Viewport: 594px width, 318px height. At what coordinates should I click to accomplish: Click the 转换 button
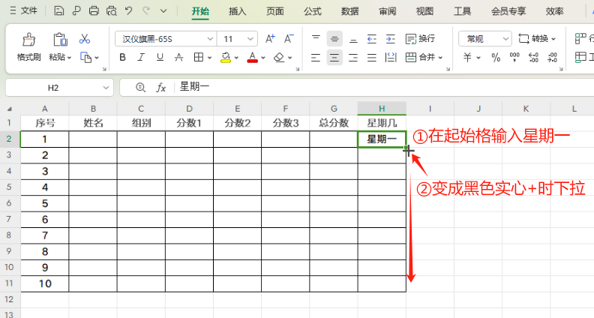[536, 39]
